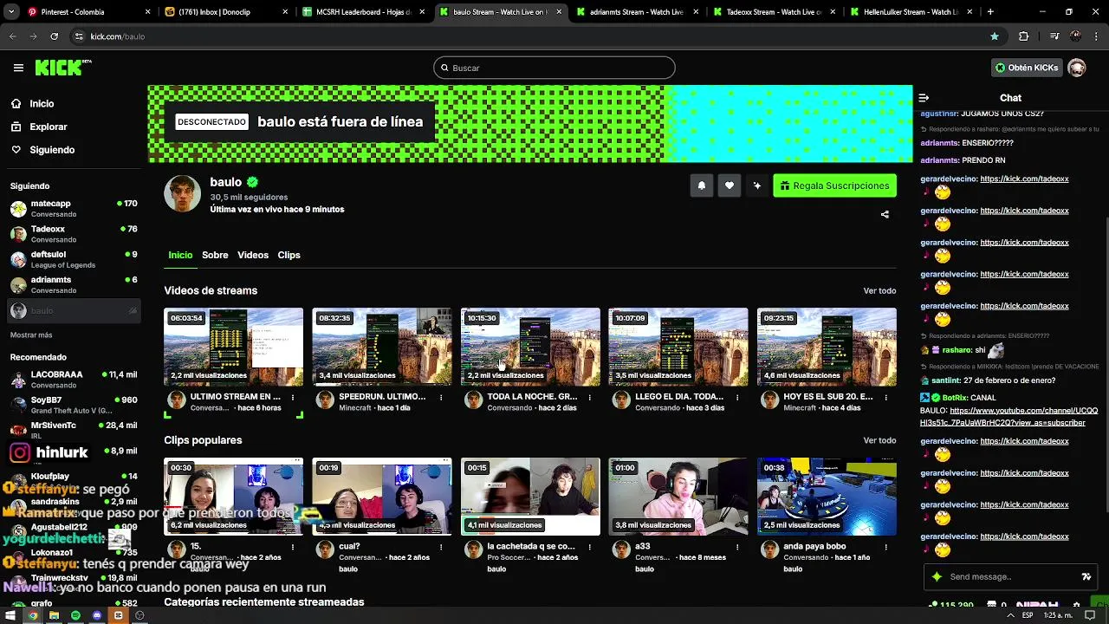Click Regala Suscripciones button

(x=834, y=185)
